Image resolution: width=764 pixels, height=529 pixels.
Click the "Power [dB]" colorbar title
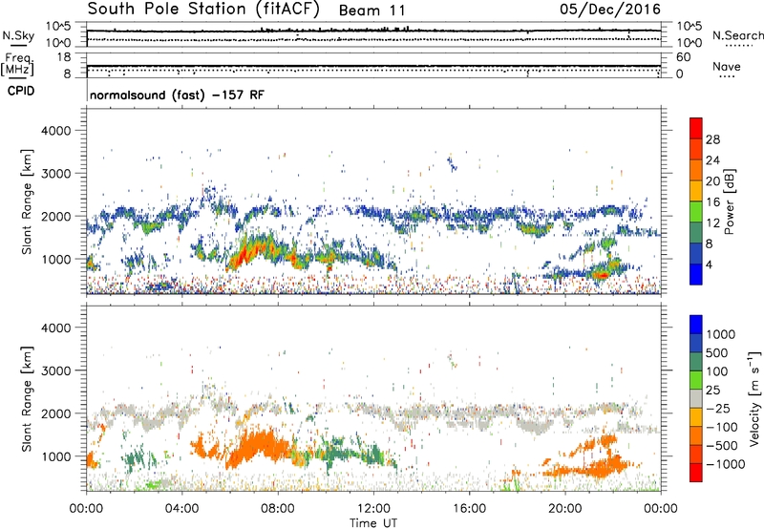point(730,201)
